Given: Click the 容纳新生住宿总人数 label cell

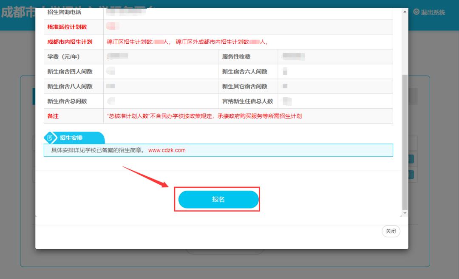Looking at the screenshot, I should [x=247, y=101].
